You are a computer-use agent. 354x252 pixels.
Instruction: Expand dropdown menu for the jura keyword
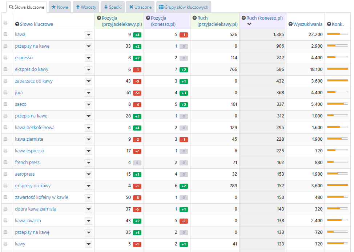pyautogui.click(x=88, y=93)
